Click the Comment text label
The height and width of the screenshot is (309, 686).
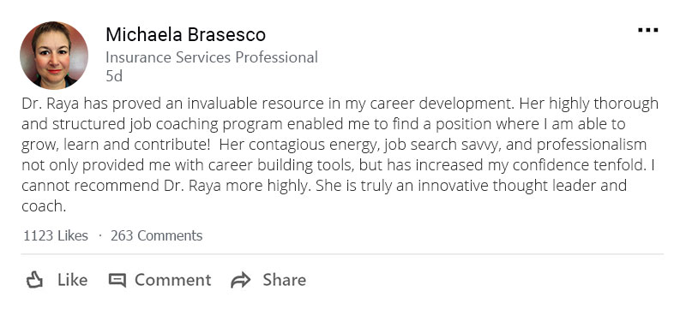[173, 280]
